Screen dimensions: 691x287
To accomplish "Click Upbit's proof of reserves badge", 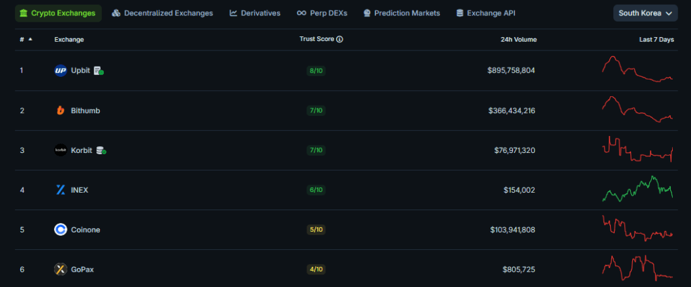I will (x=99, y=71).
